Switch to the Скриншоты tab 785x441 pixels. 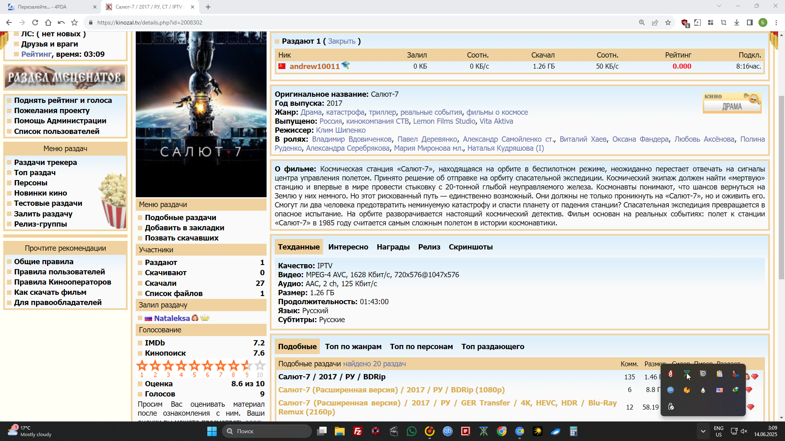(x=471, y=247)
